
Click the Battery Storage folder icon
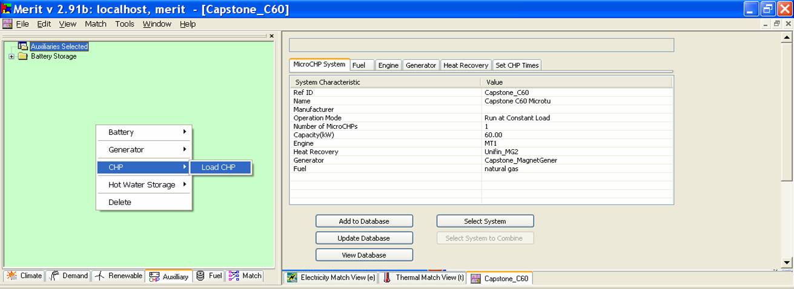23,56
